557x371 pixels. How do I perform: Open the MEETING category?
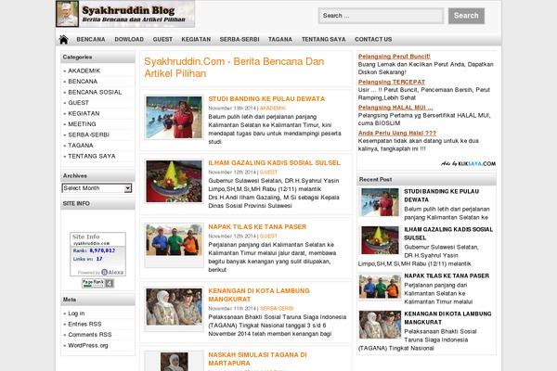pos(82,124)
